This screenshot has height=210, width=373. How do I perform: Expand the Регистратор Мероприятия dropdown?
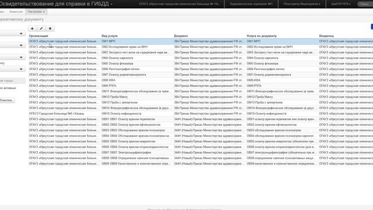(302, 4)
